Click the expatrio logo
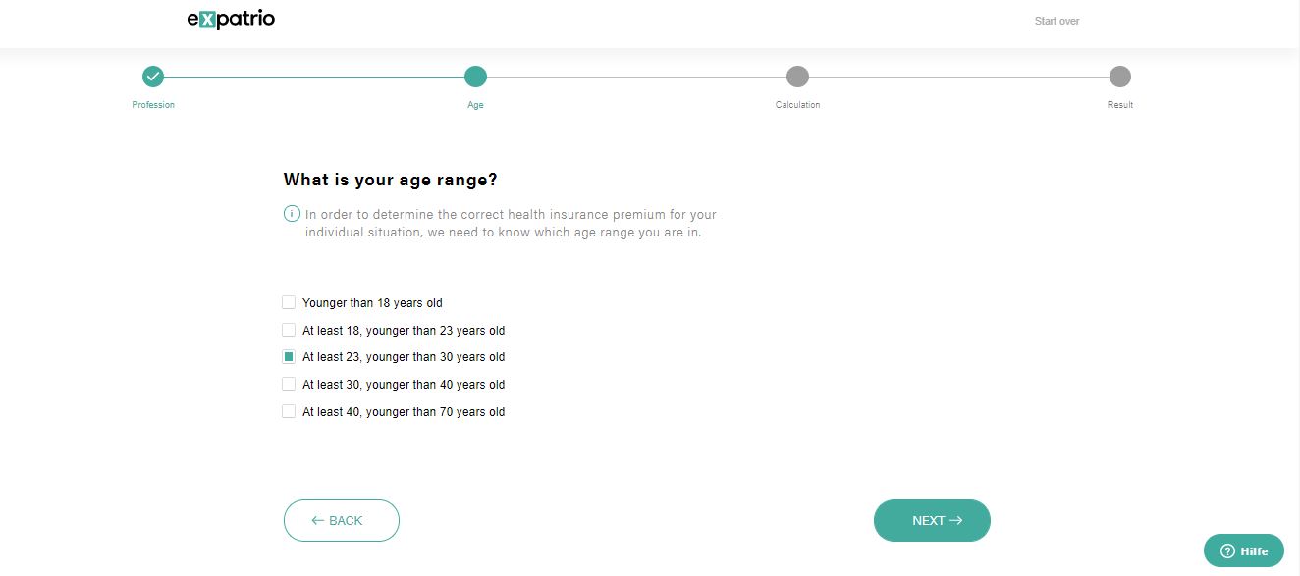The width and height of the screenshot is (1300, 576). pos(231,20)
